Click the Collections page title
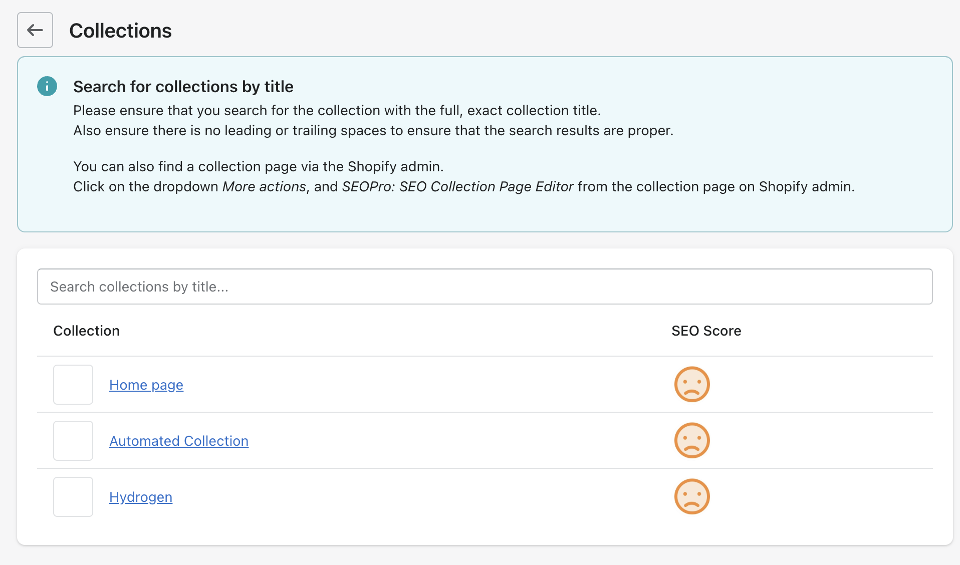960x565 pixels. coord(120,31)
